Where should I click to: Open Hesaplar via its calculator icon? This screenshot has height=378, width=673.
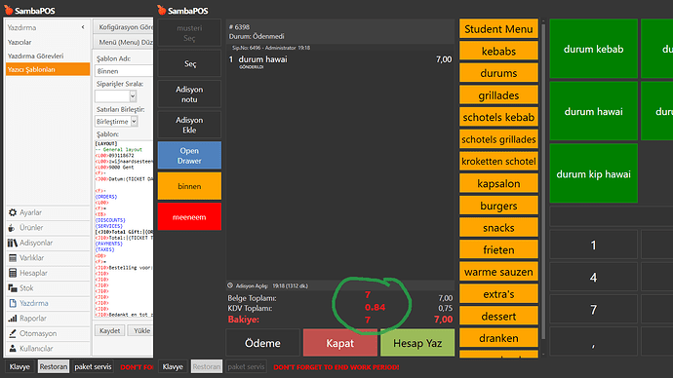coord(13,273)
